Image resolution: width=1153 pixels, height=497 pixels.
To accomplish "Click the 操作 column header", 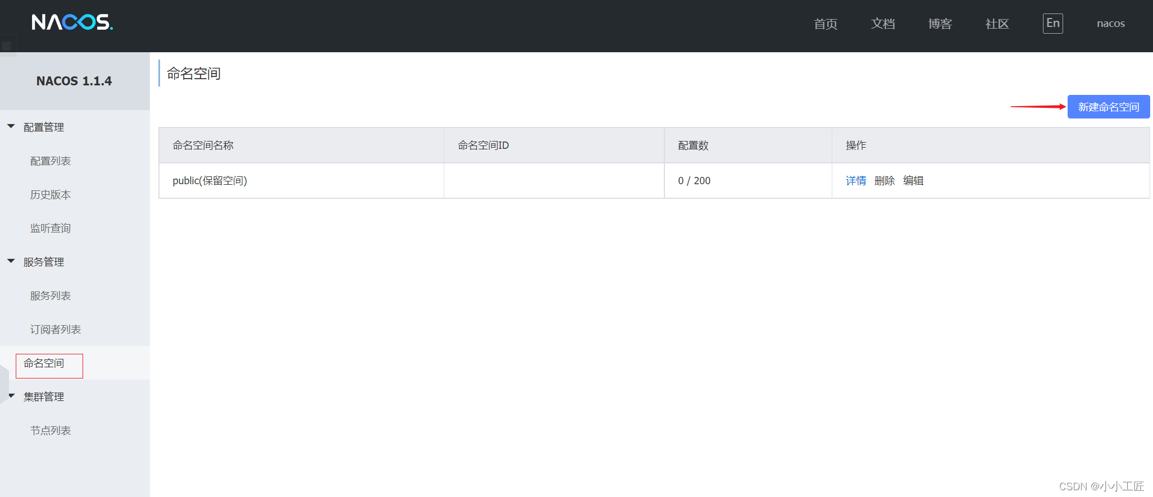I will coord(991,145).
